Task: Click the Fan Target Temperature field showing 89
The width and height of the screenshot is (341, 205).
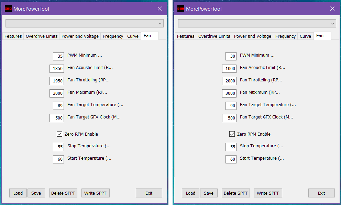Action: point(58,106)
